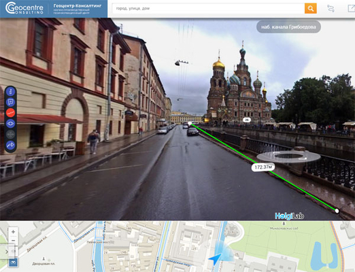Click the far start point of green measurement line
The width and height of the screenshot is (355, 272).
click(190, 124)
